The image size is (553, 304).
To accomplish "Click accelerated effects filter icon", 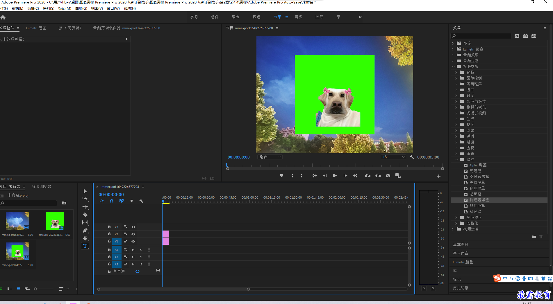I will [x=517, y=36].
